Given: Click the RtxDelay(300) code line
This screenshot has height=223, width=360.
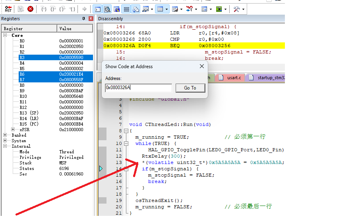Looking at the screenshot, I should point(164,156).
